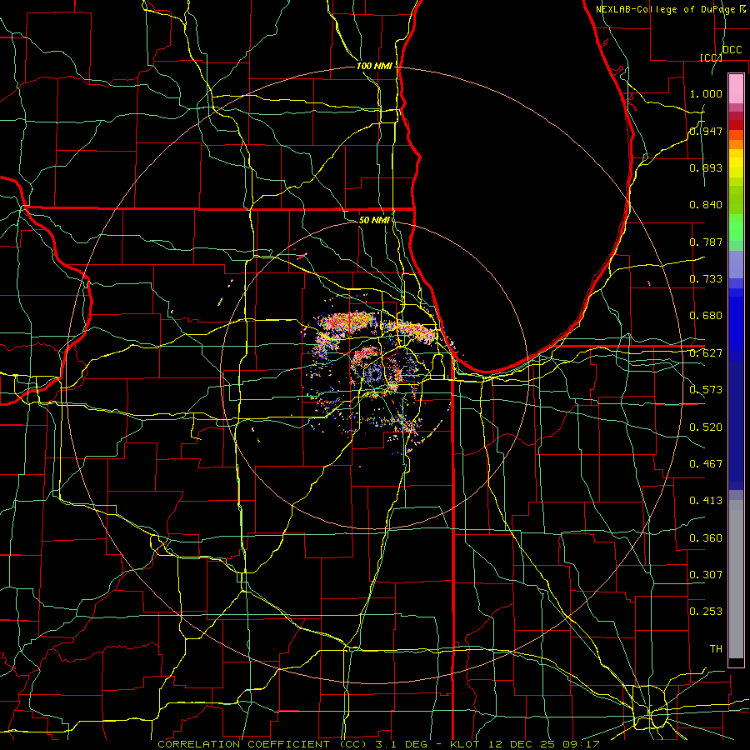The width and height of the screenshot is (750, 750).
Task: Click the 0.307 legend value
Action: click(706, 575)
